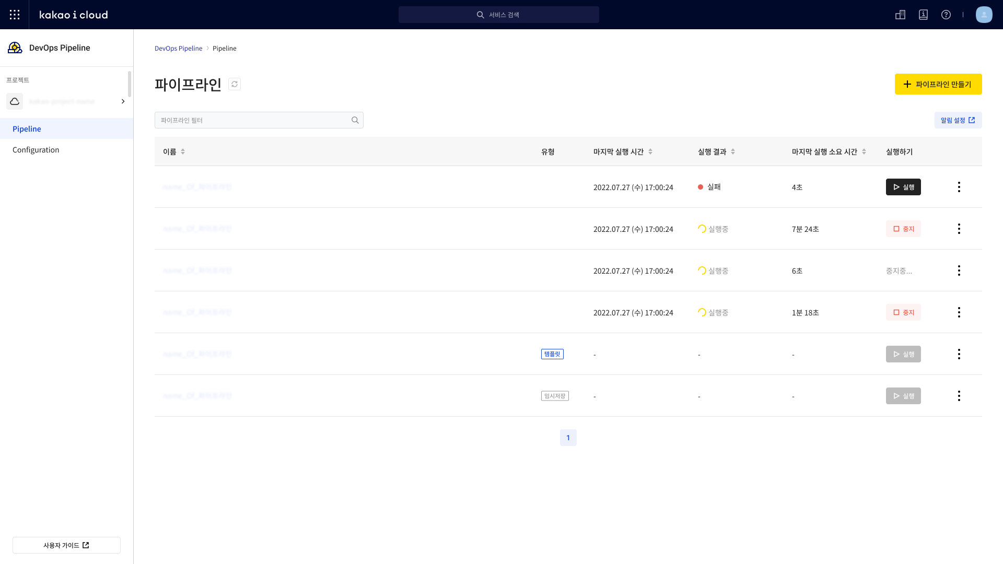Expand the project selector chevron

pyautogui.click(x=123, y=101)
